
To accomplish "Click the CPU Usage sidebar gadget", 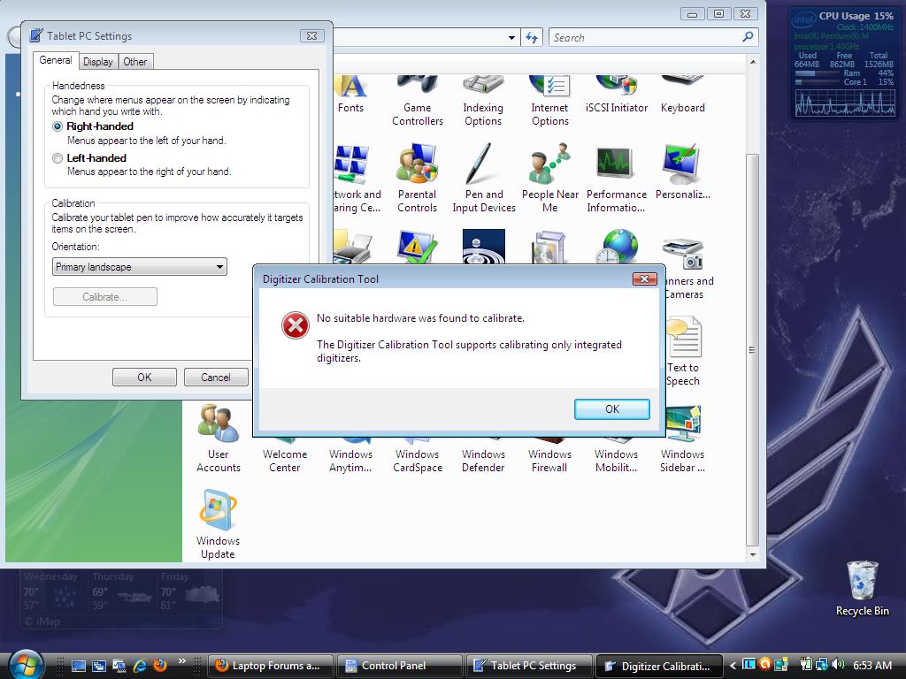I will [x=843, y=62].
